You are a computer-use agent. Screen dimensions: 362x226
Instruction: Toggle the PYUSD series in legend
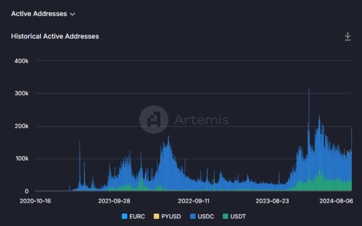point(167,216)
